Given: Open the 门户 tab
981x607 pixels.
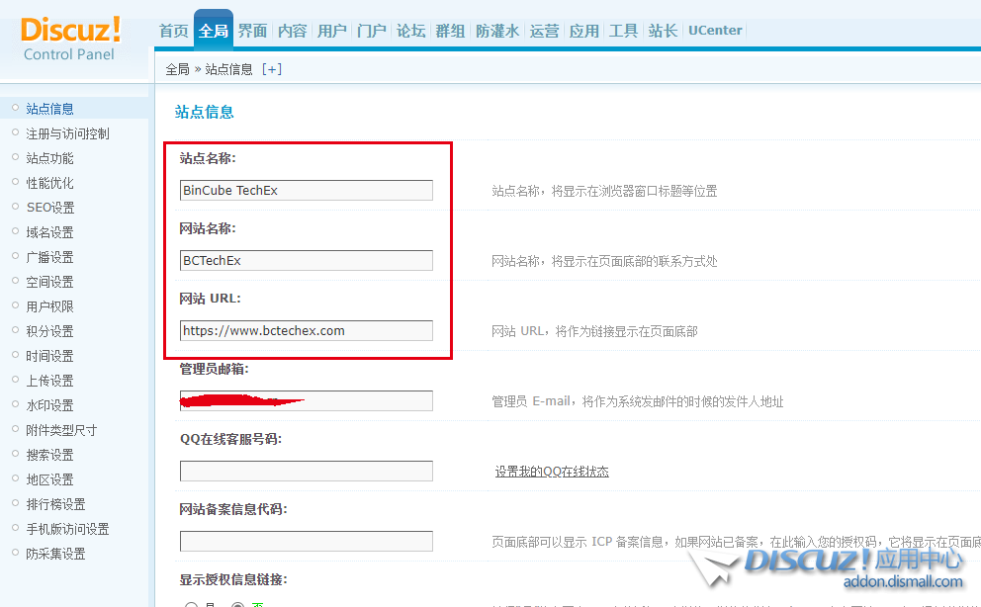Looking at the screenshot, I should 371,31.
